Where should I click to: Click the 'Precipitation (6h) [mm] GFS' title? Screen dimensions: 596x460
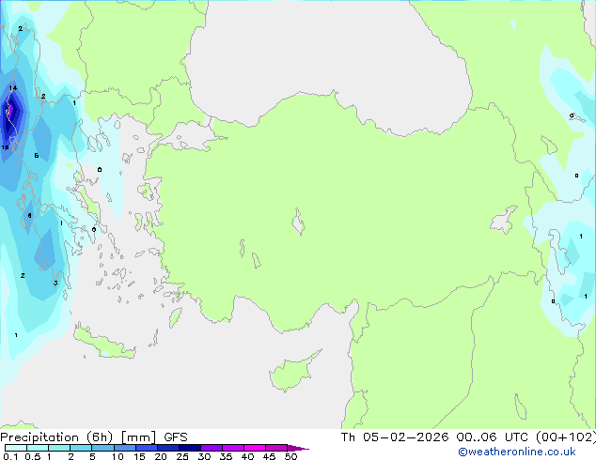(x=94, y=437)
